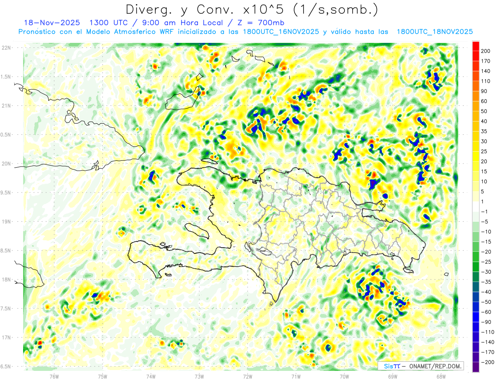Click the colorbar value "-140"
Image resolution: width=495 pixels, height=382 pixels.
[487, 342]
